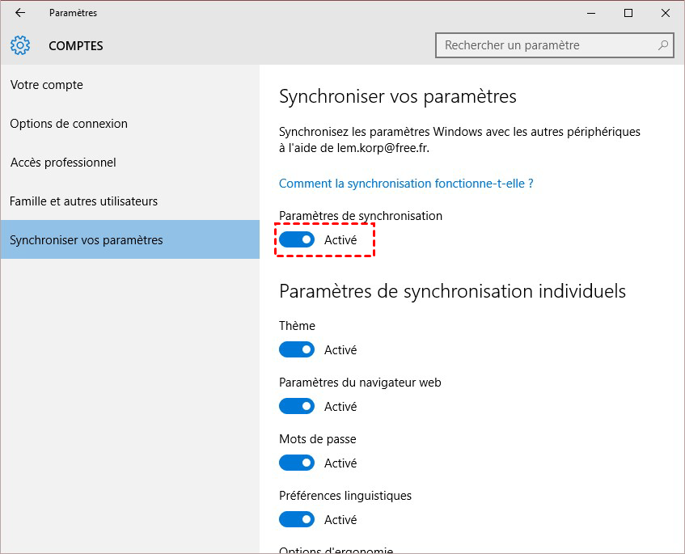Click the COMPTES header title
This screenshot has height=554, width=685.
point(76,46)
